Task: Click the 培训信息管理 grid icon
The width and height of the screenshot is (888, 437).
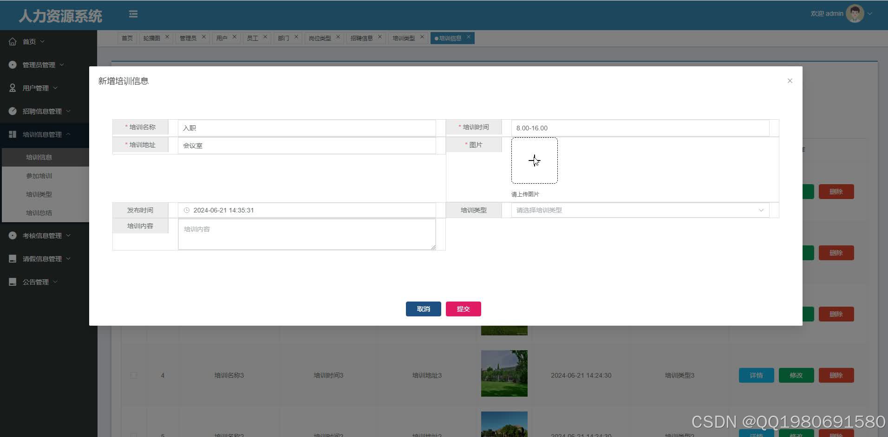Action: click(x=13, y=134)
